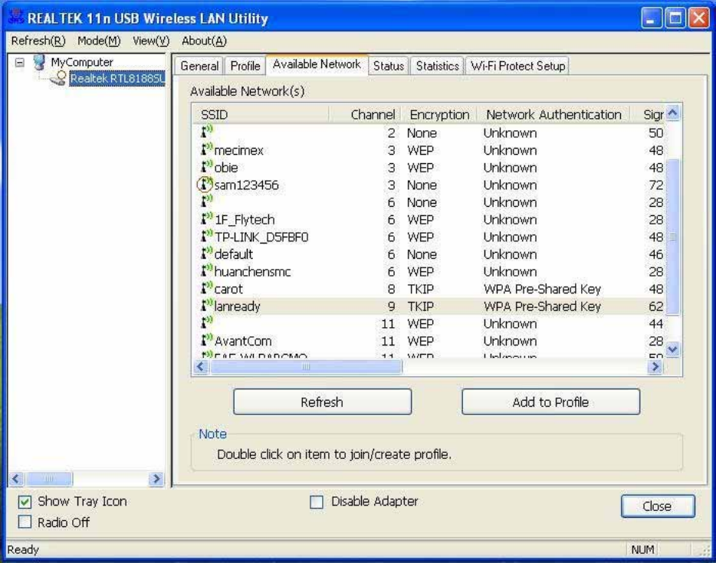Click network list scroll up arrow
The image size is (716, 563).
point(672,113)
